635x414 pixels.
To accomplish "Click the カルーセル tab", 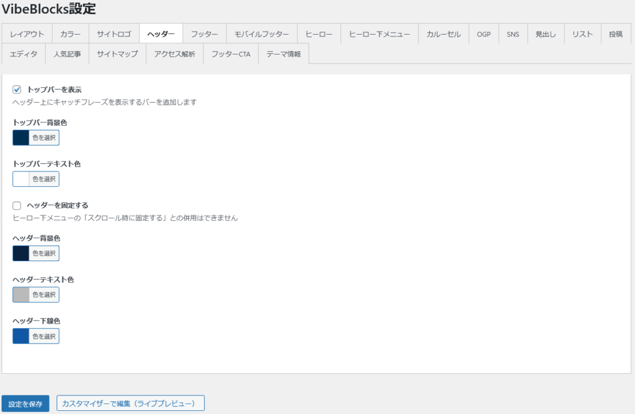I will pos(443,34).
